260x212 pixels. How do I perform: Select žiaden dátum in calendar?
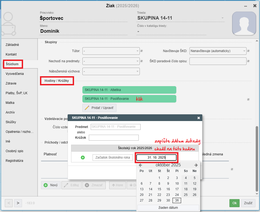coord(168,207)
